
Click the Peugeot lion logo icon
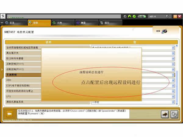coord(3,16)
